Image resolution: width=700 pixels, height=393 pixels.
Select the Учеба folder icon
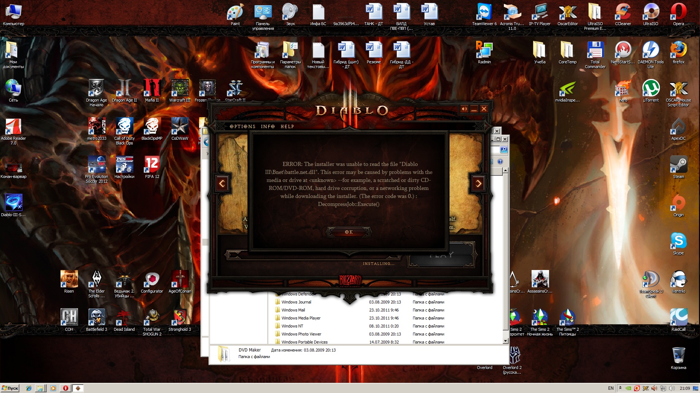[x=540, y=53]
